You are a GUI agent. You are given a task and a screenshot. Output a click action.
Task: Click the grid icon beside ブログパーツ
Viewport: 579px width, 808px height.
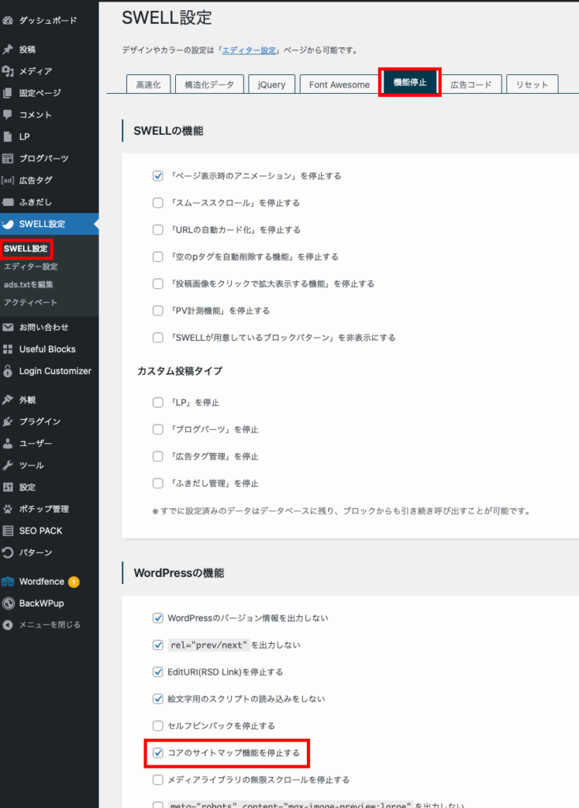[8, 158]
